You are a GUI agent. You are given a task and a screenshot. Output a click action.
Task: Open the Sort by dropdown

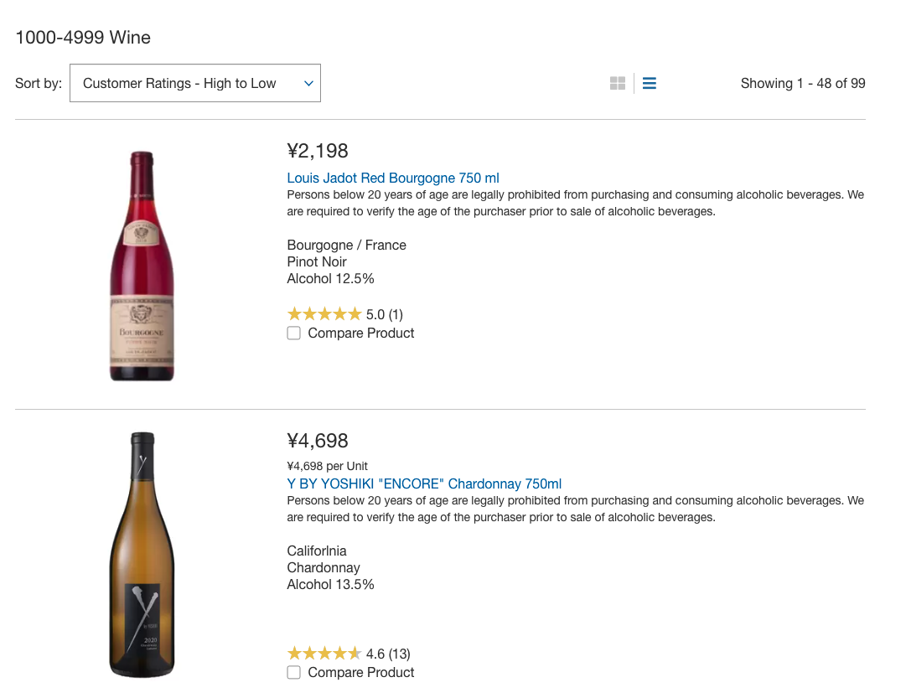pyautogui.click(x=194, y=83)
